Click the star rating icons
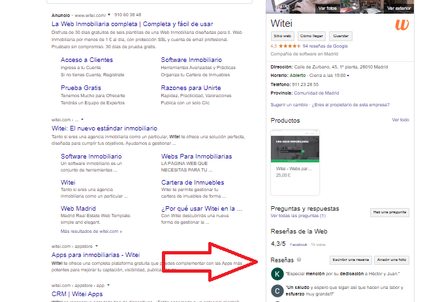 (x=289, y=46)
